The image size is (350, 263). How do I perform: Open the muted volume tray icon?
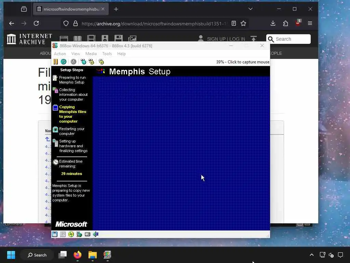point(331,255)
